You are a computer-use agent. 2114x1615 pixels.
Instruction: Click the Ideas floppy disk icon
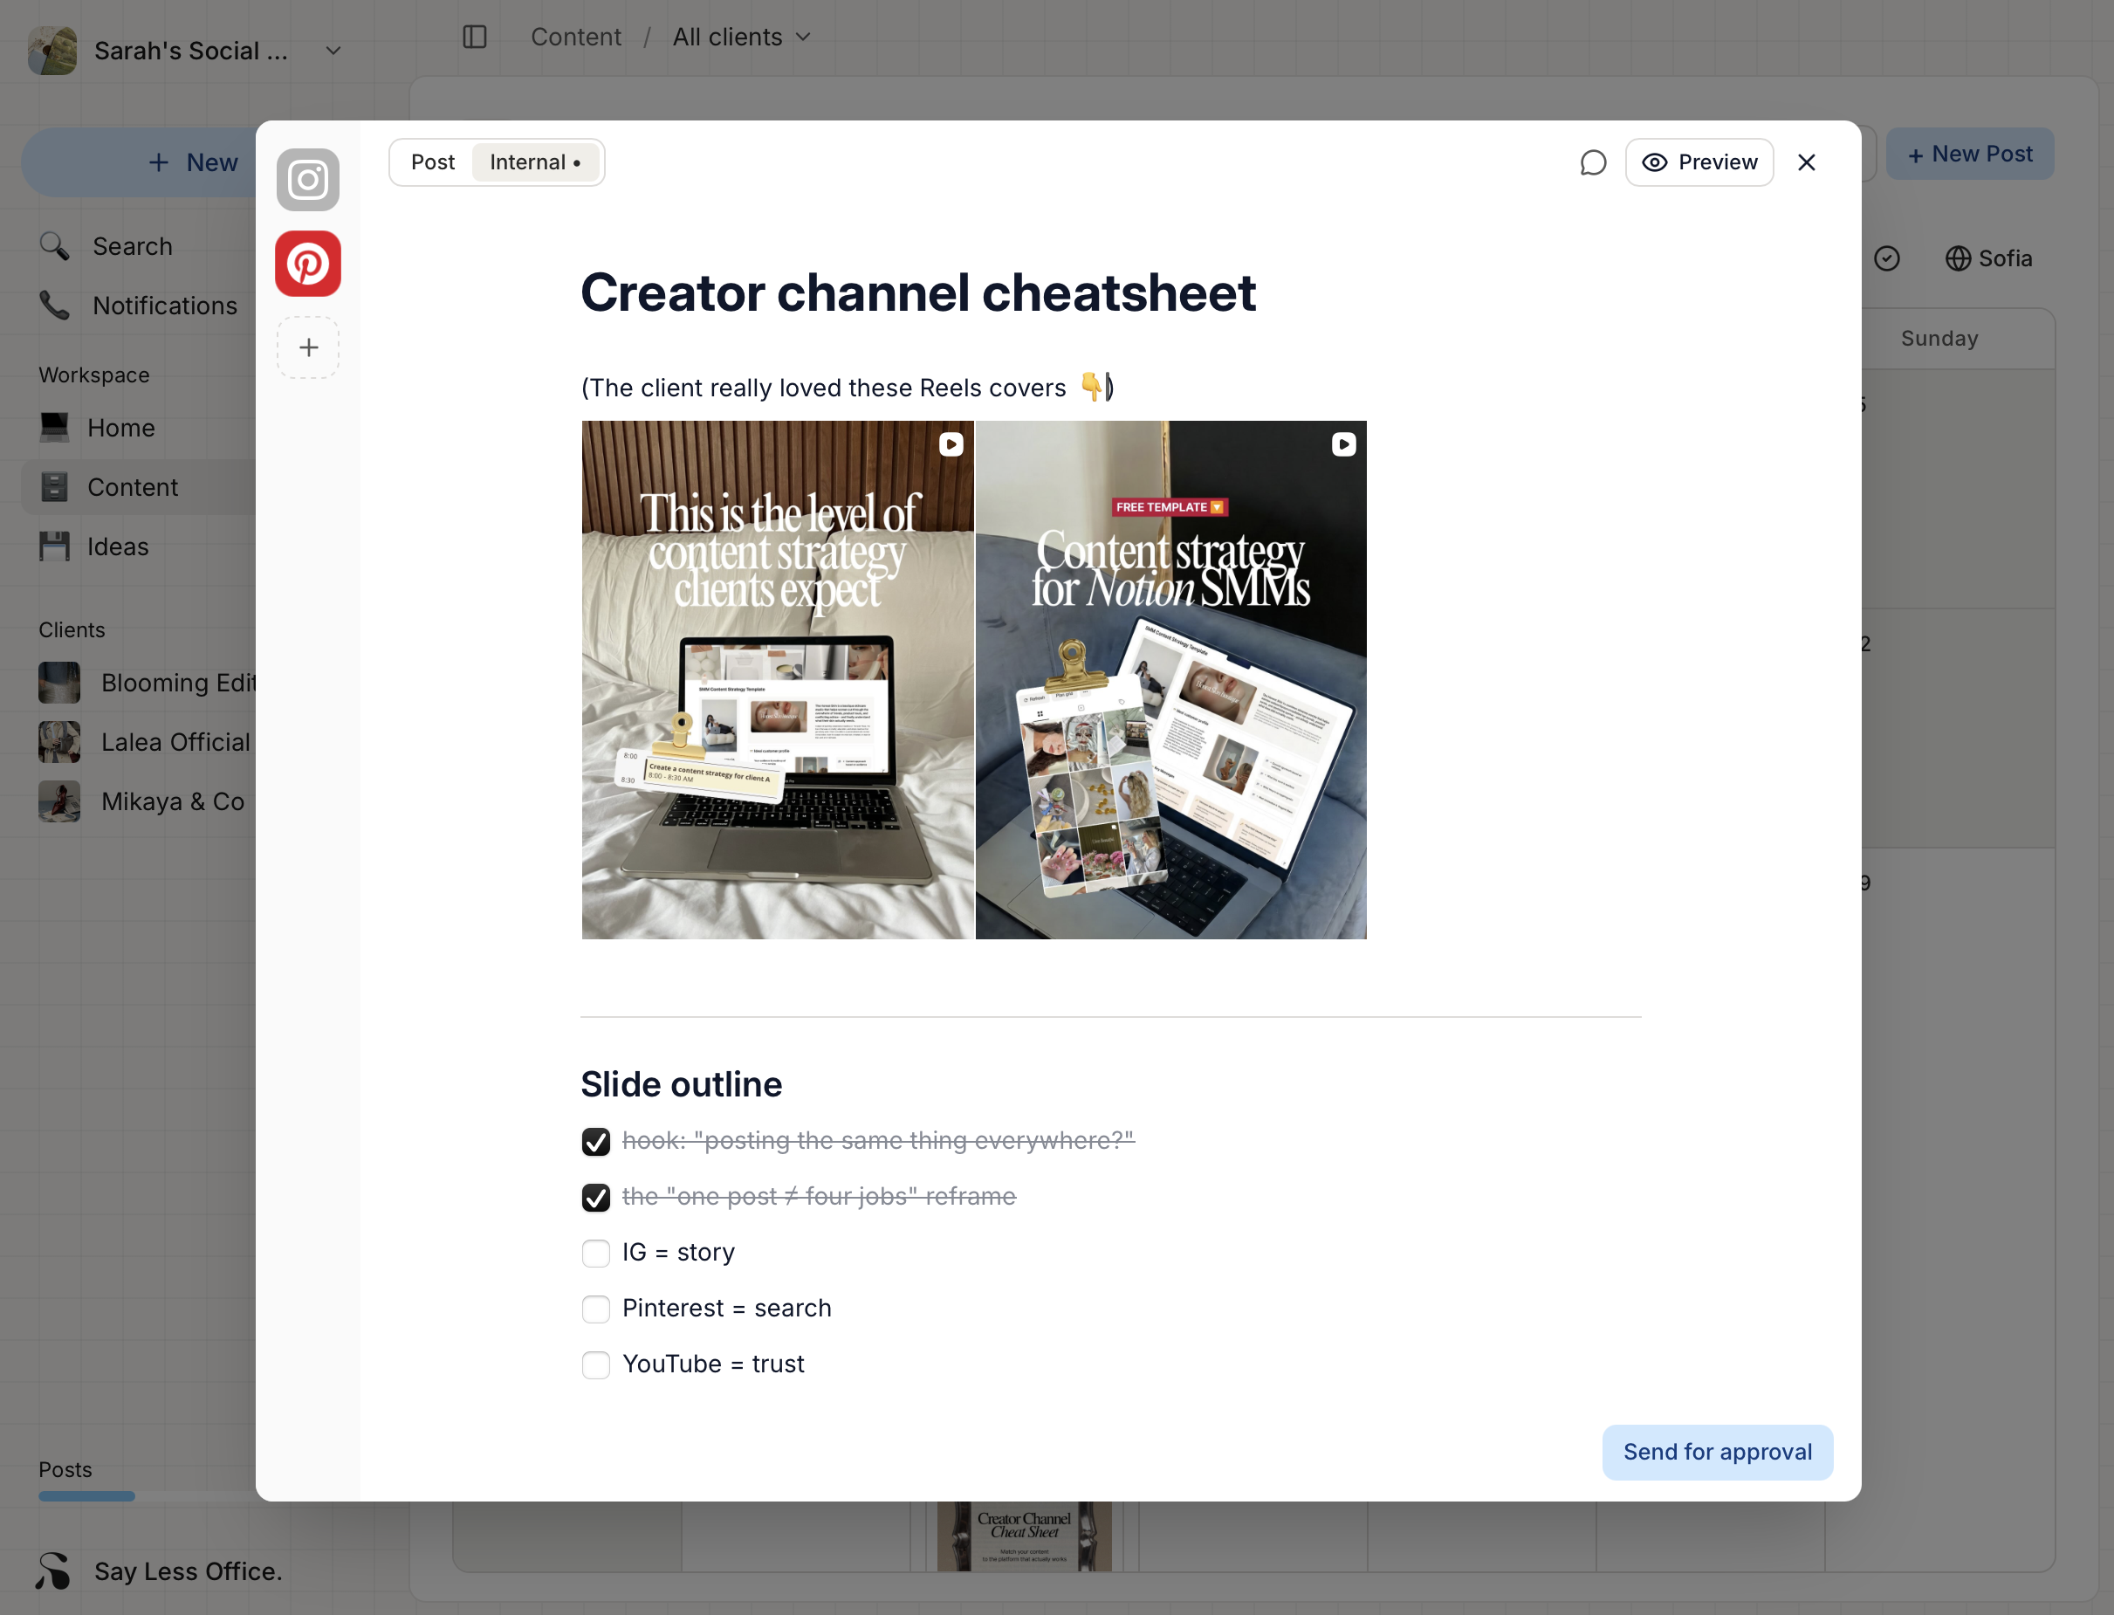(x=54, y=546)
